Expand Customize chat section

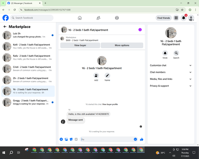tap(171, 65)
